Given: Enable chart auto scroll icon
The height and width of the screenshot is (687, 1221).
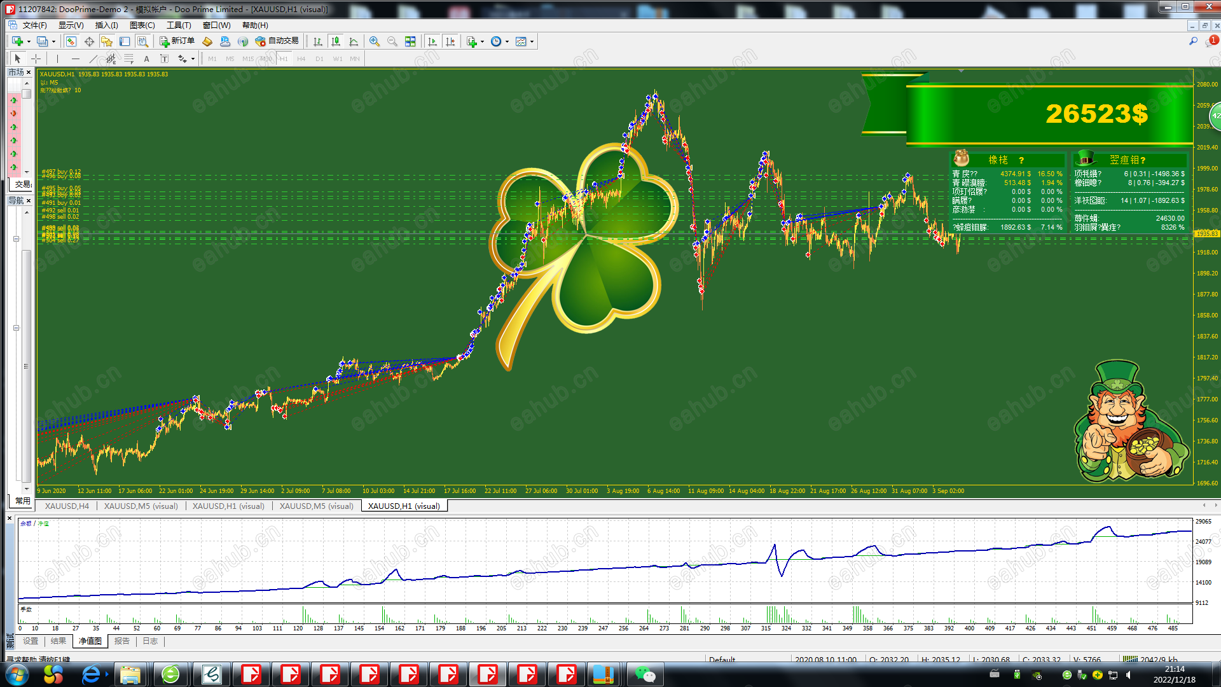Looking at the screenshot, I should point(432,41).
